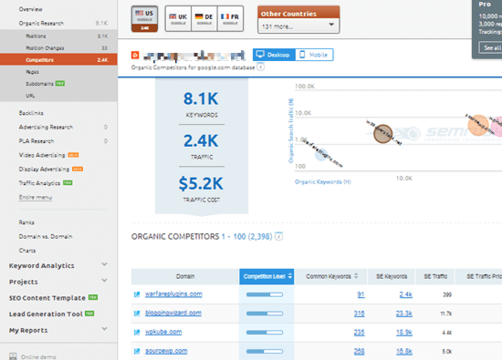Select the UK Google database
The width and height of the screenshot is (502, 360).
(x=178, y=19)
